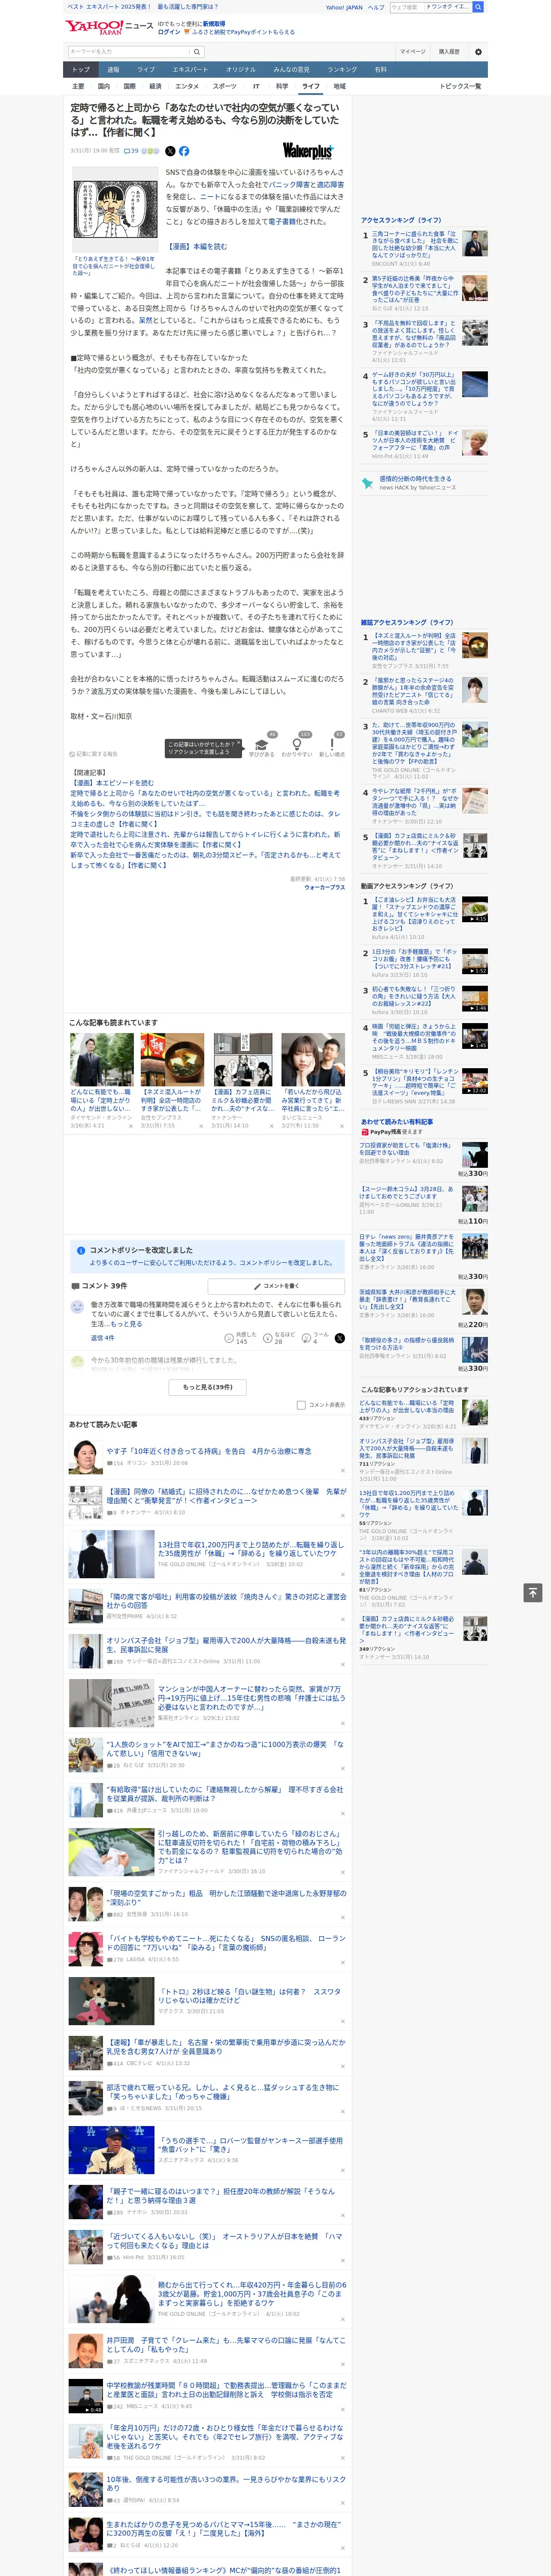Viewport: 551px width, 2576px height.
Task: Click the ウォーカープラス source link below article
Action: (324, 887)
